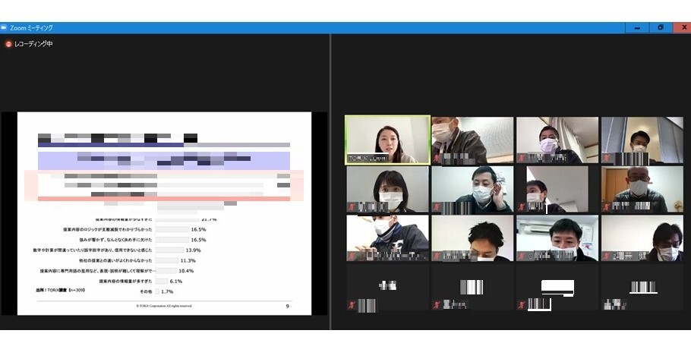Screen dimensions: 691x343
Task: Click muted mic icon on top row's second tile
Action: tap(437, 159)
